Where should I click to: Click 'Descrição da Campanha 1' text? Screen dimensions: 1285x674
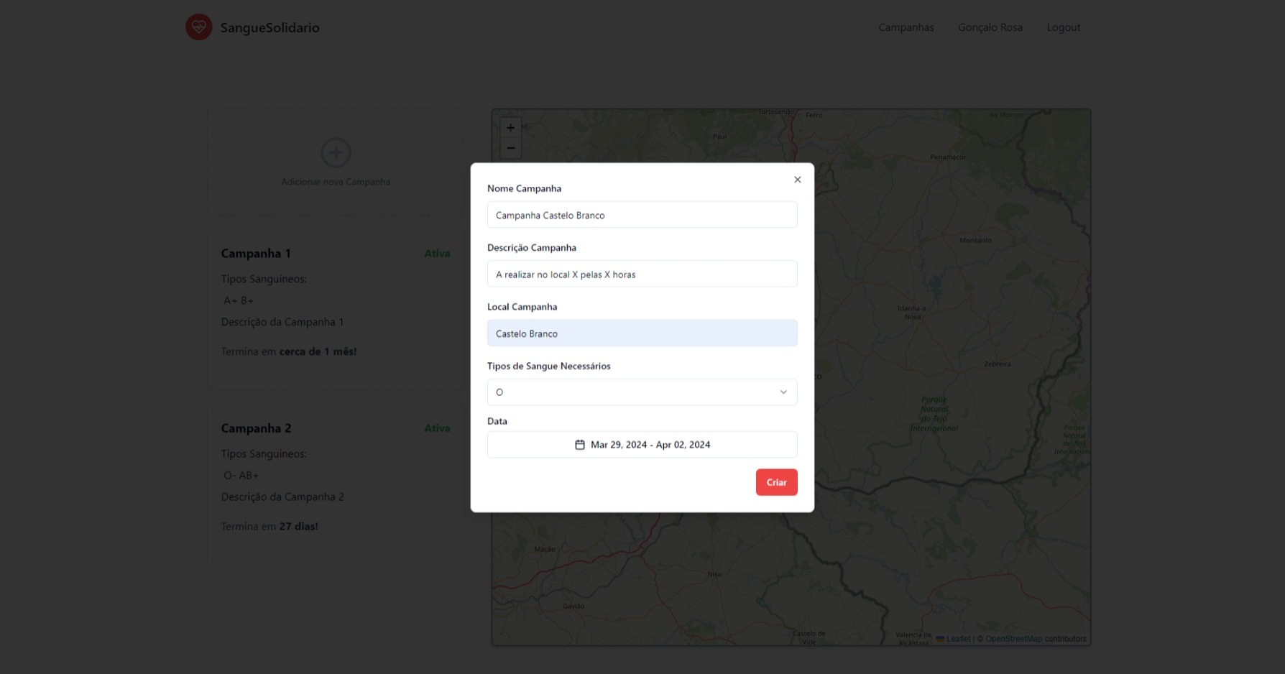click(282, 322)
